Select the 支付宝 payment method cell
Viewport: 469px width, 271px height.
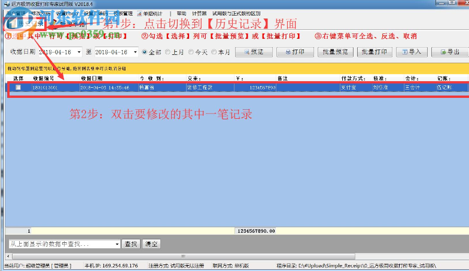tap(356, 87)
